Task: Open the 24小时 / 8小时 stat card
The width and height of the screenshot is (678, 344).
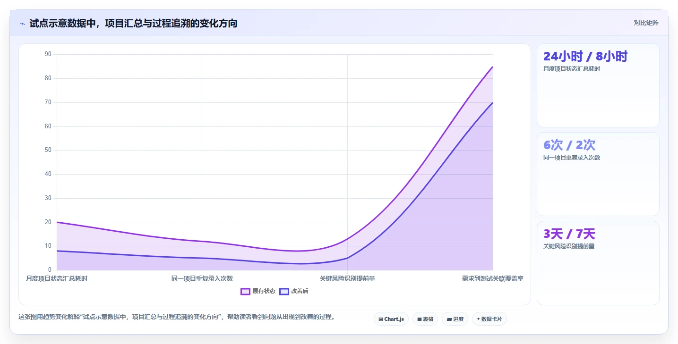Action: click(x=598, y=85)
